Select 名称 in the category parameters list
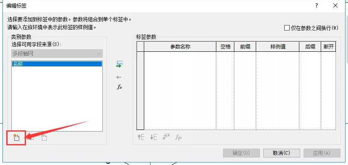This screenshot has height=165, width=348. pos(57,64)
